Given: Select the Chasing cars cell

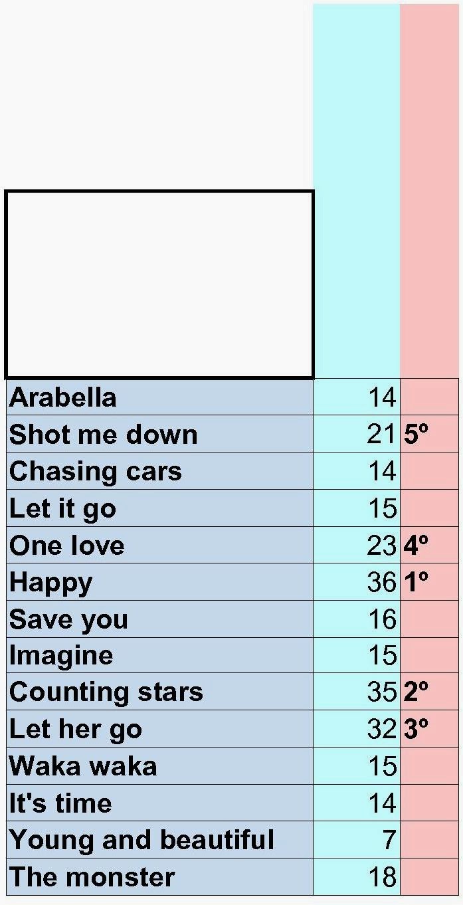Looking at the screenshot, I should tap(159, 471).
